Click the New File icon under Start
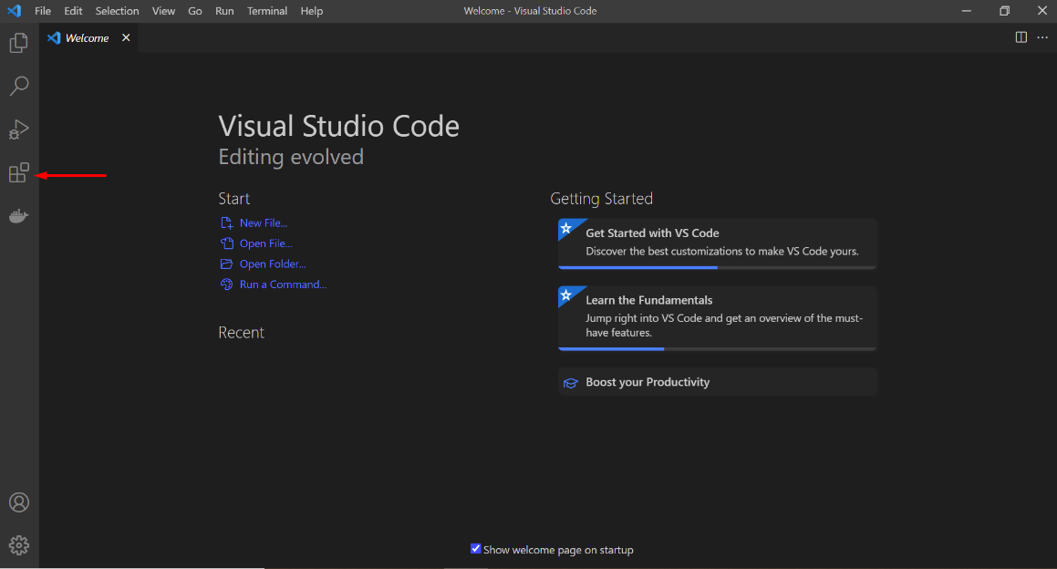1057x569 pixels. [226, 223]
